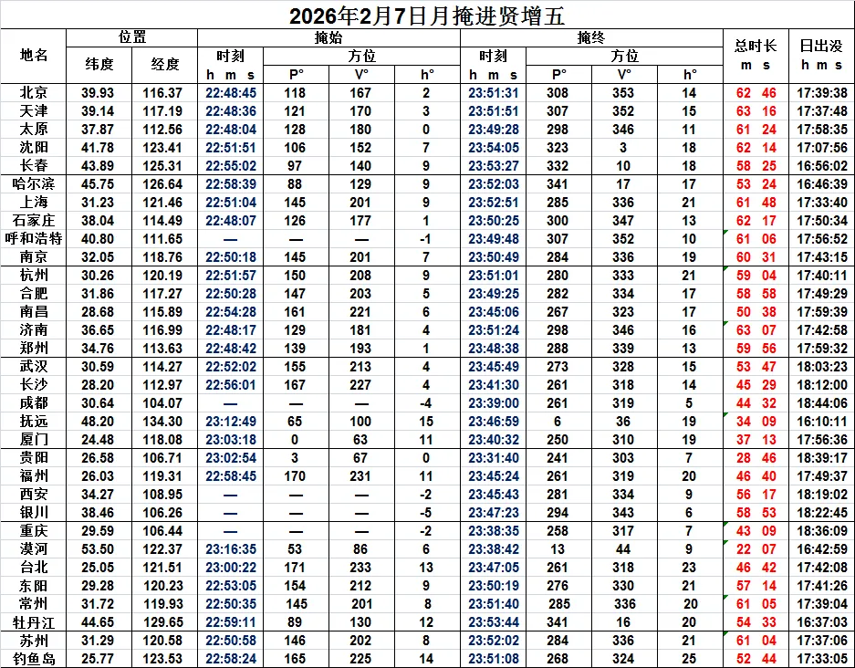Select the 抚远 place name cell
The height and width of the screenshot is (668, 855).
pyautogui.click(x=33, y=421)
